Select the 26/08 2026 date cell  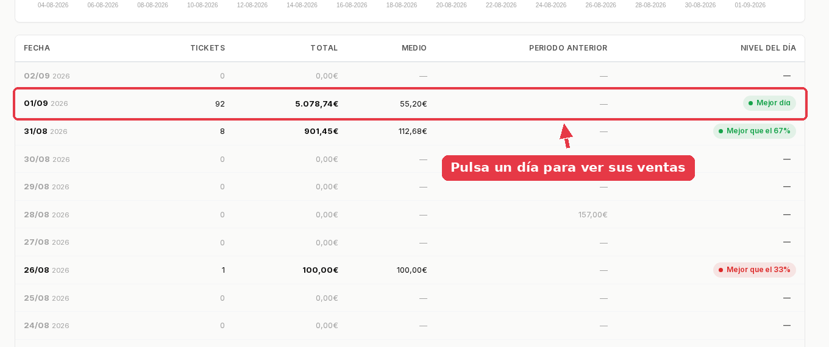tap(46, 270)
